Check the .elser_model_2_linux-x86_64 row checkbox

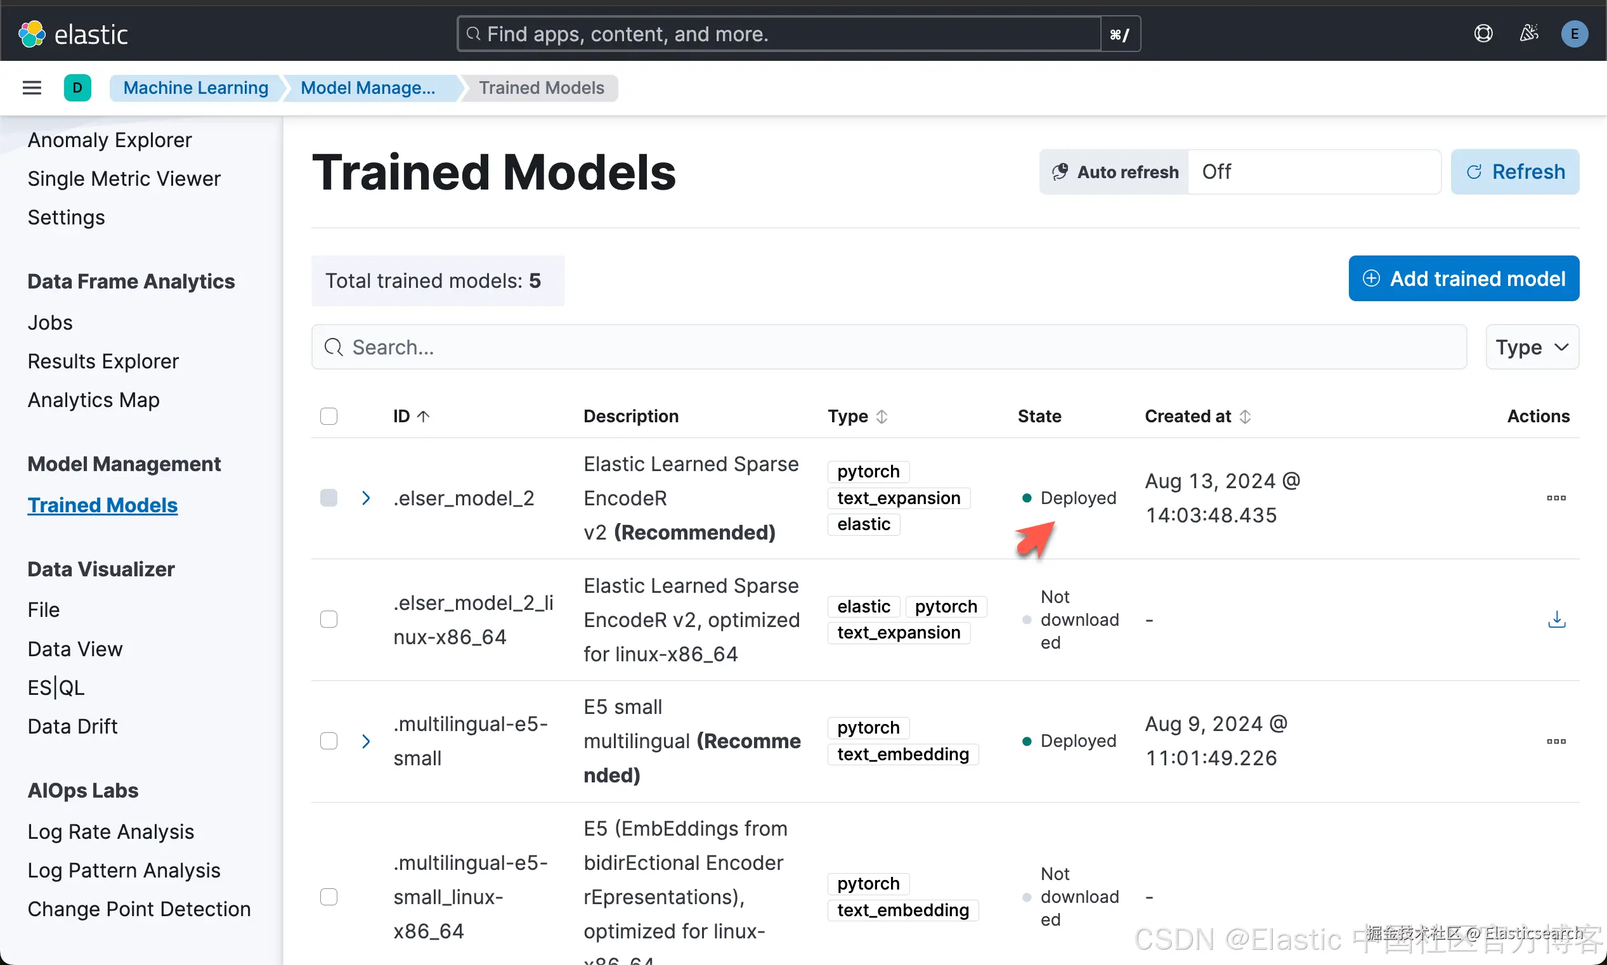[329, 619]
